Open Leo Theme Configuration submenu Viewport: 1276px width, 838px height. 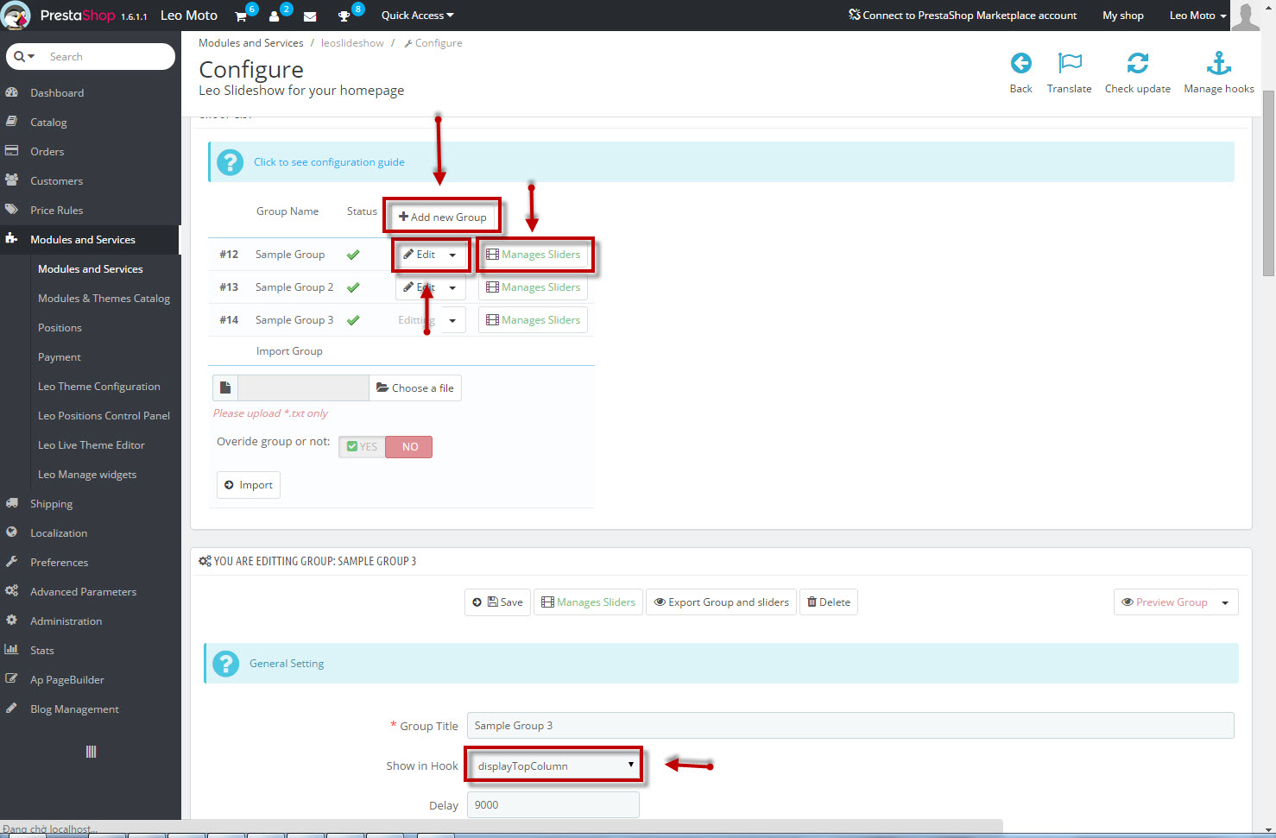point(98,387)
